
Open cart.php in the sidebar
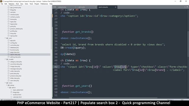(13, 12)
